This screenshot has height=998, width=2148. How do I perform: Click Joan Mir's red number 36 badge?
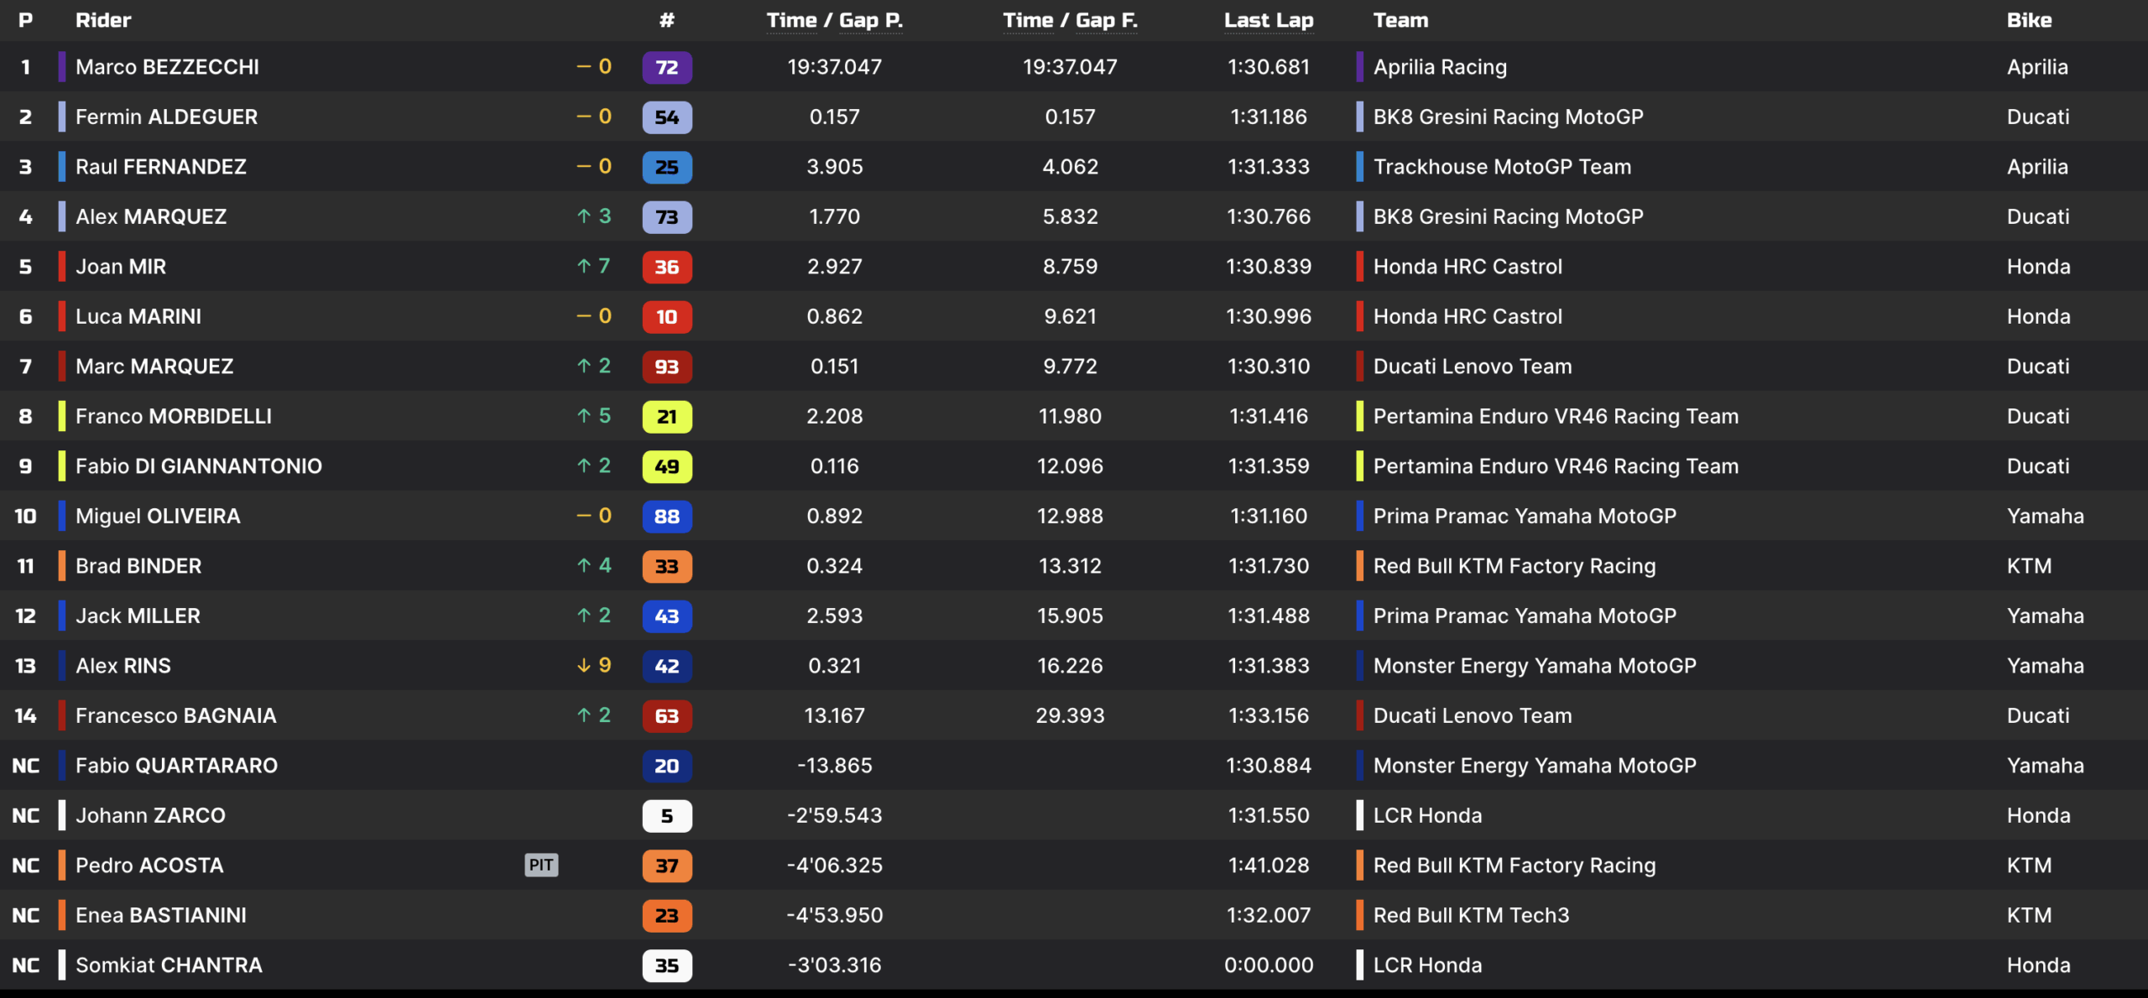pos(667,267)
